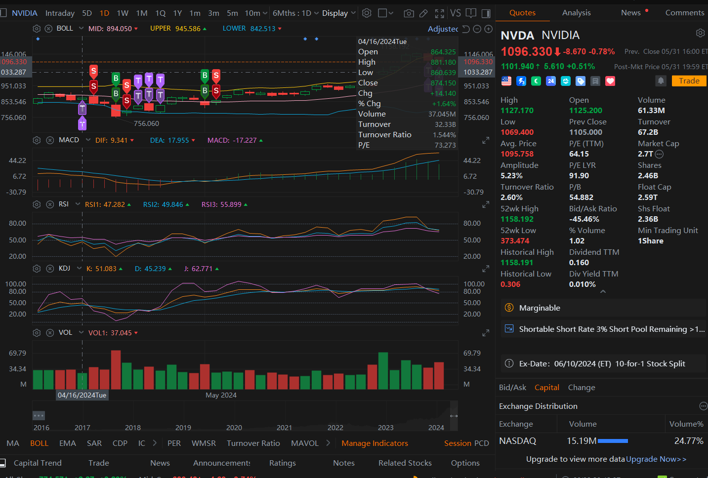Select the 1W timeframe
The height and width of the screenshot is (478, 708).
click(x=123, y=13)
